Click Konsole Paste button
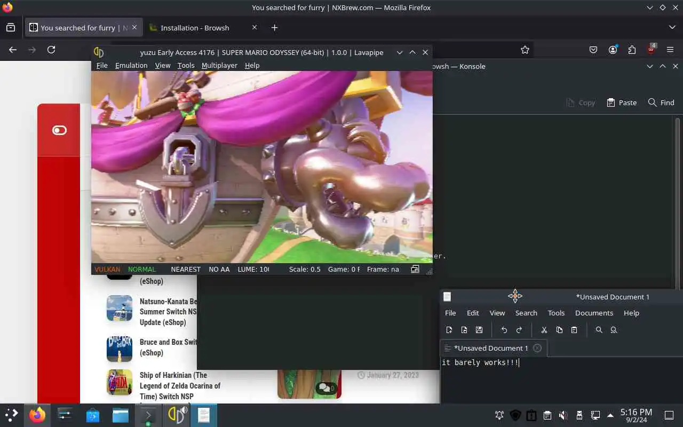683x427 pixels. [x=622, y=102]
